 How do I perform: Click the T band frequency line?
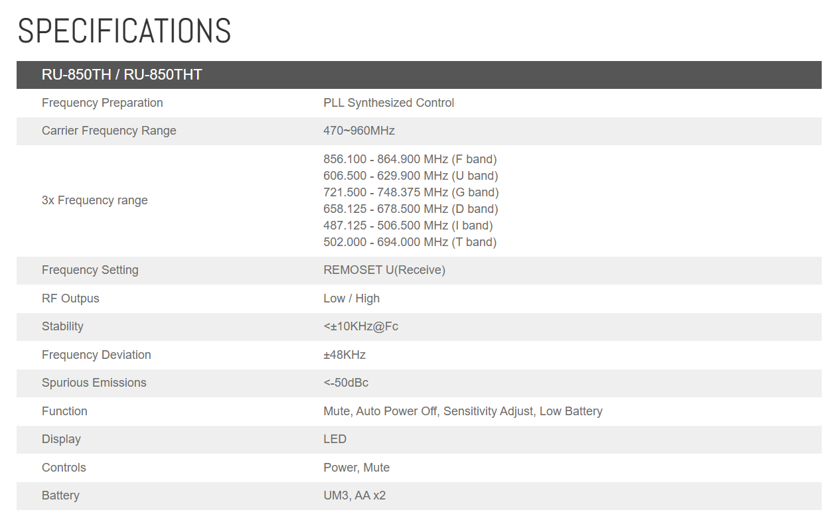click(410, 242)
